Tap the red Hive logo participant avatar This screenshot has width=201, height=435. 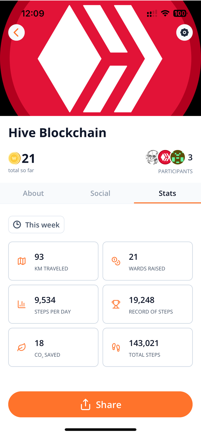(165, 157)
